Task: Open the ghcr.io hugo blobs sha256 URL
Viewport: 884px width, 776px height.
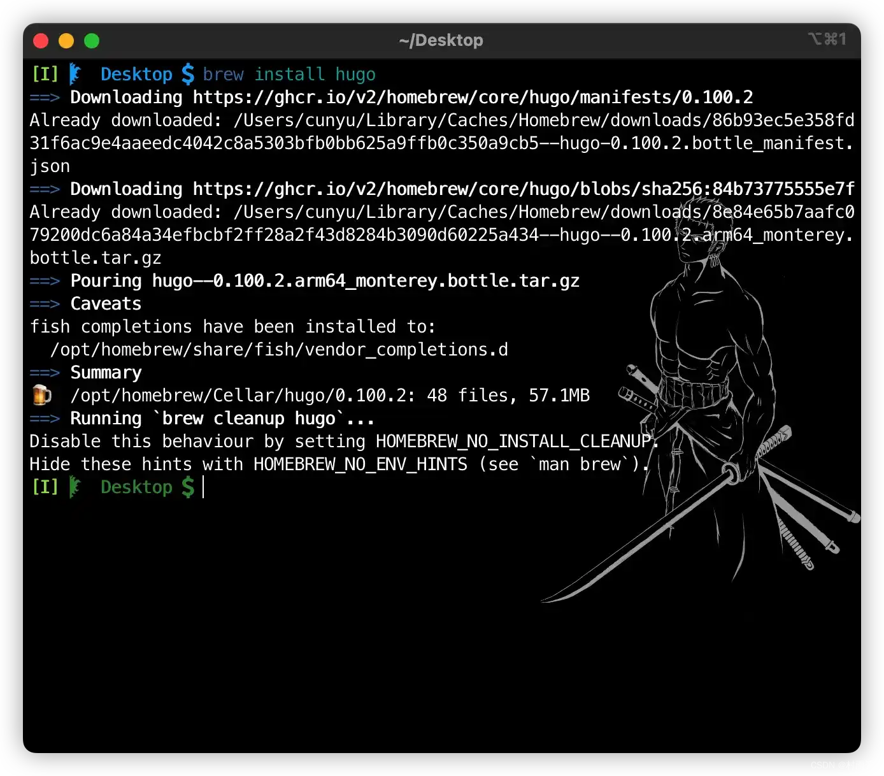Action: click(524, 189)
